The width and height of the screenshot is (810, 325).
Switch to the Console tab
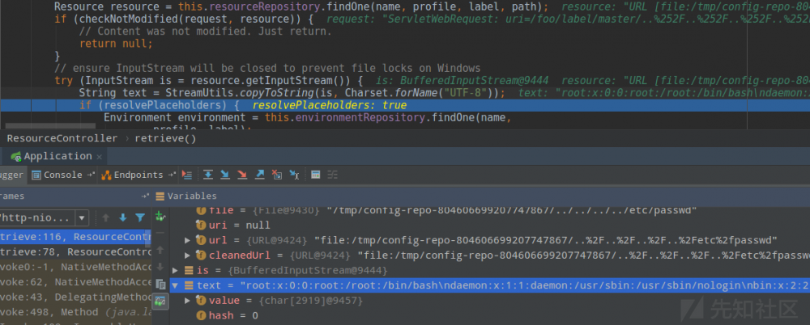(x=57, y=175)
